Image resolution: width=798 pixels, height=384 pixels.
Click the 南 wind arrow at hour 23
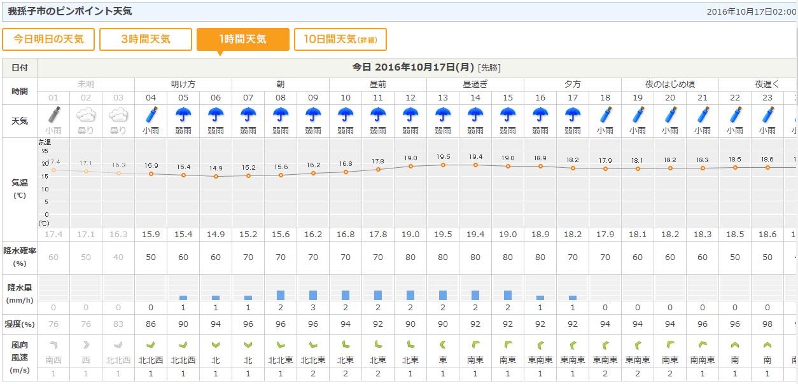click(x=767, y=345)
